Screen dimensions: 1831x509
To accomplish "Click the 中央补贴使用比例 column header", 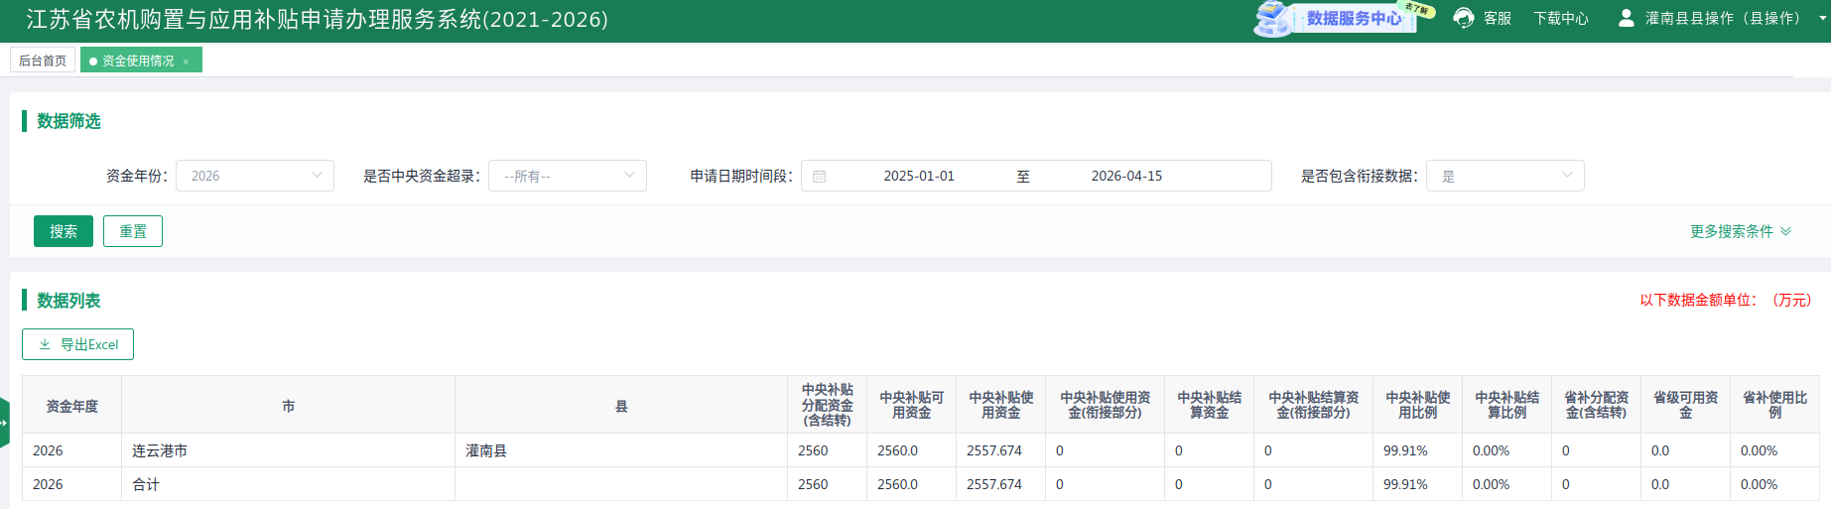I will (x=1417, y=405).
